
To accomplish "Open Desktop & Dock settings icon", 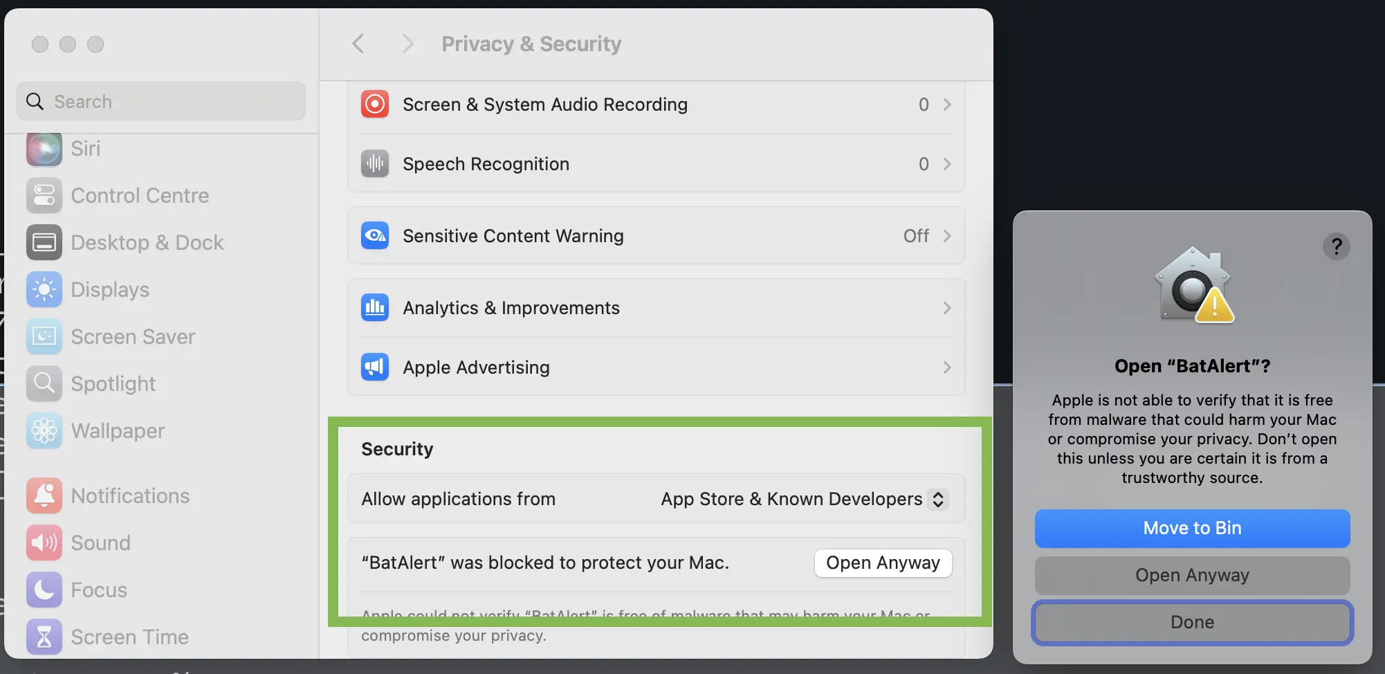I will pyautogui.click(x=44, y=243).
